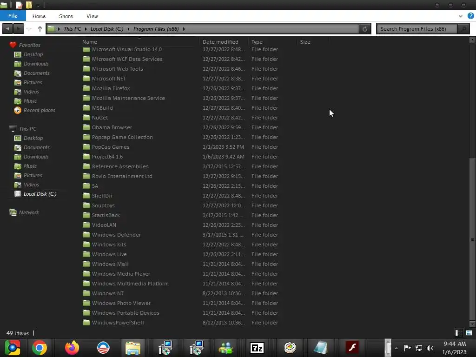476x357 pixels.
Task: Switch to the Home ribbon tab
Action: [39, 16]
